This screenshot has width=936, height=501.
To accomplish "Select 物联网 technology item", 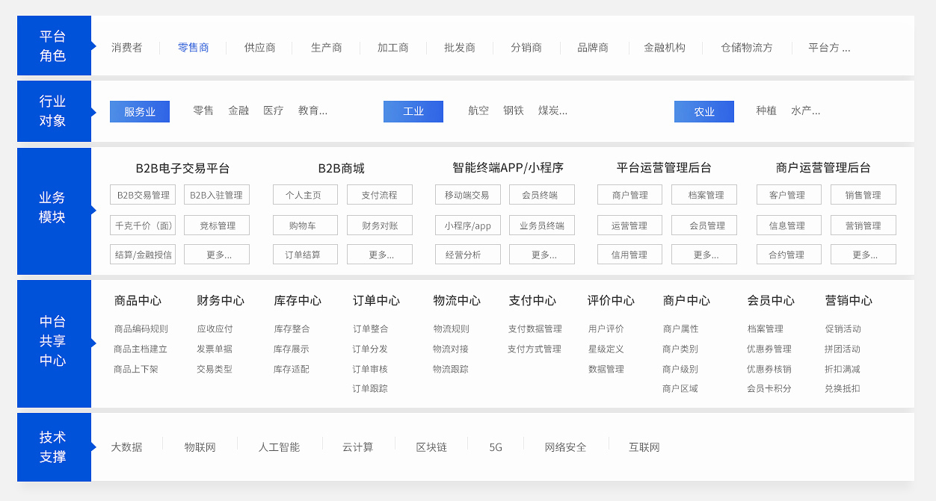I will coord(200,447).
